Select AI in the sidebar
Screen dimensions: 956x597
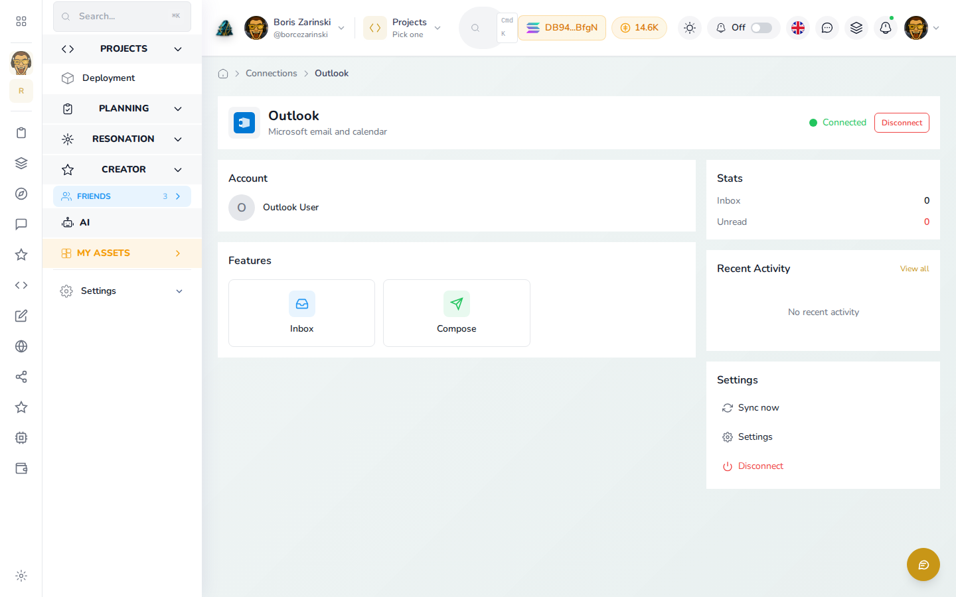coord(122,223)
